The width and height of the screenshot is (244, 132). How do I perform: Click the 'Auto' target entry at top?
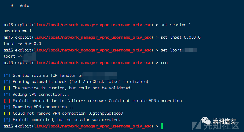24,6
